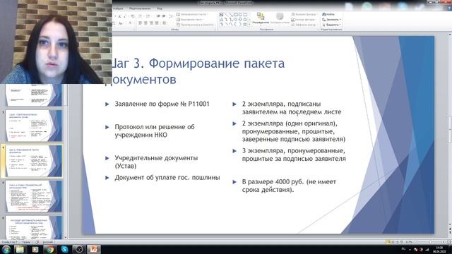Screen dimensions: 452x254
Task: Click the русский language indicator
Action: tap(47, 242)
